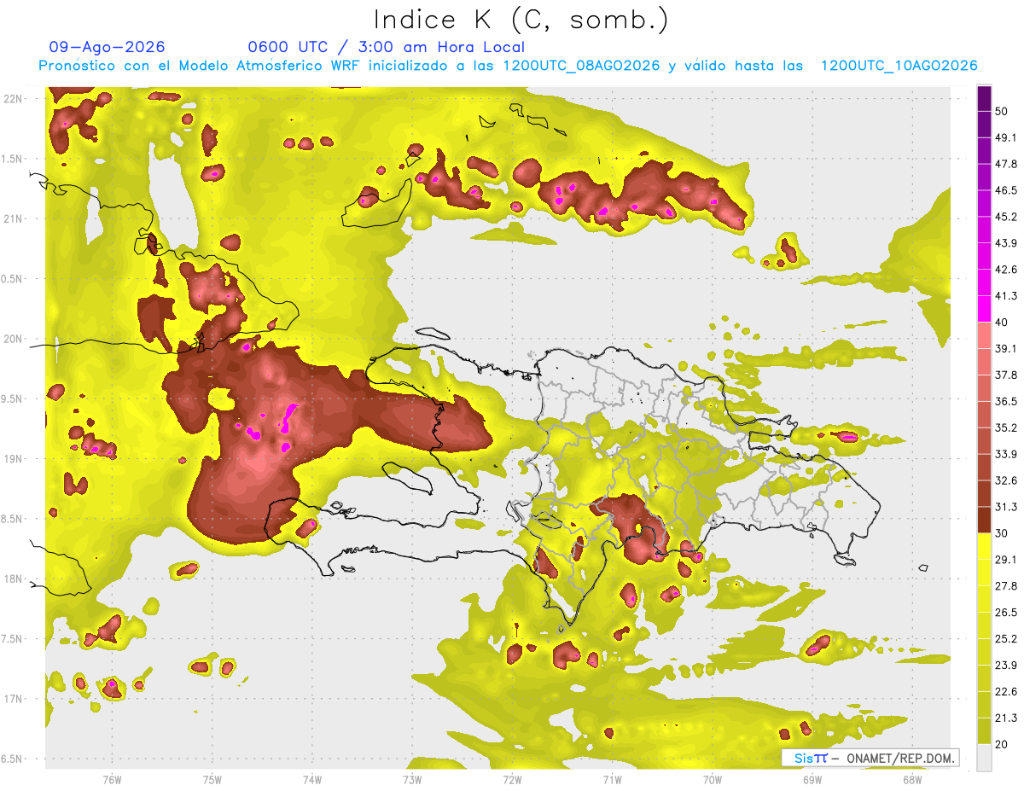Click the 'Pronóstico con el Modelo Atmosférico WRF' forecast line

(508, 66)
